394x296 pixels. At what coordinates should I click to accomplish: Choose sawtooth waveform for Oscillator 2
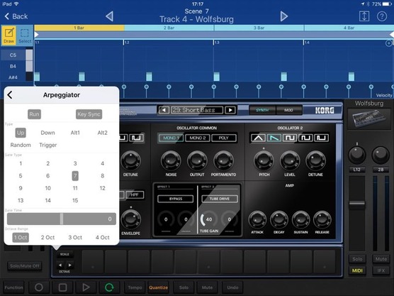tap(274, 138)
